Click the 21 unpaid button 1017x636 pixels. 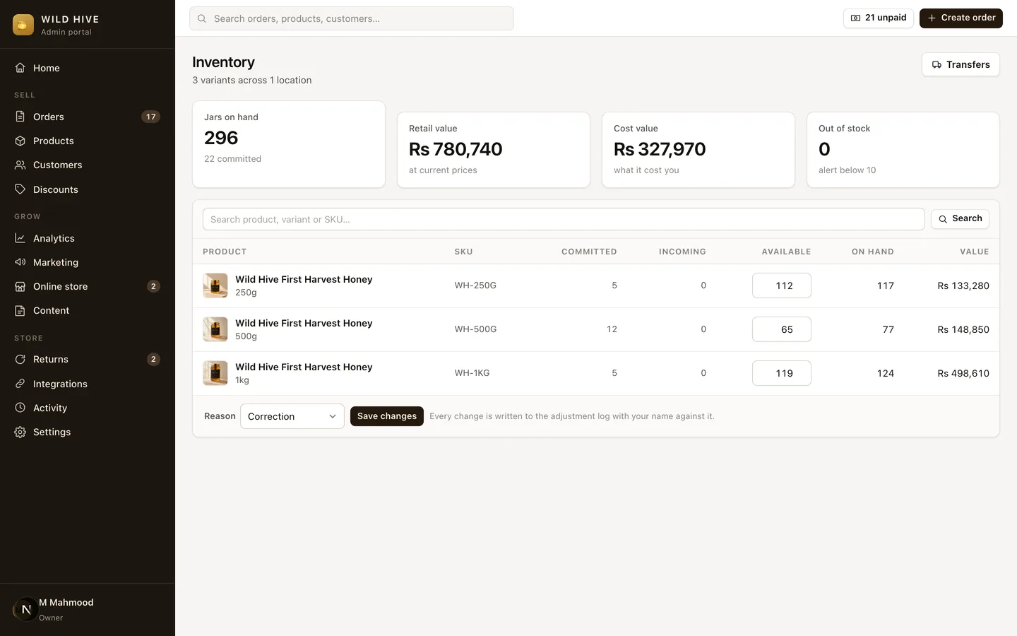click(879, 18)
